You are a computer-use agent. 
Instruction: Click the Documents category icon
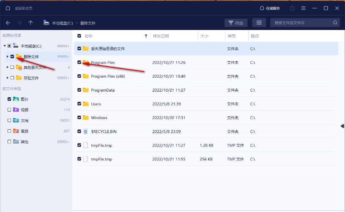16,120
